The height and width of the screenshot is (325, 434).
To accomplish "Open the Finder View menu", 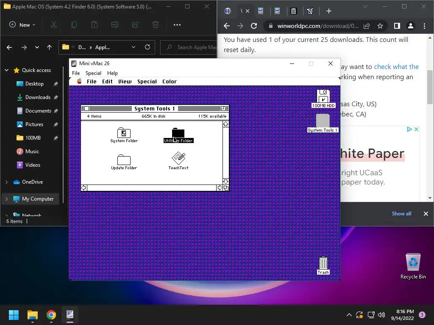I will click(125, 82).
